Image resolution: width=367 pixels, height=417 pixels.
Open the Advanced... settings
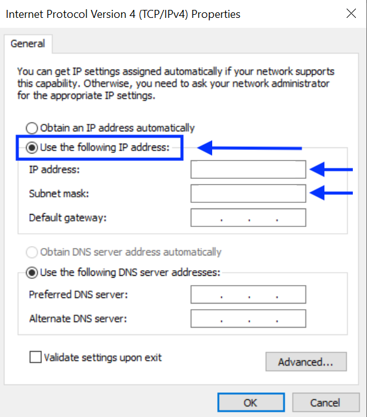click(x=306, y=361)
